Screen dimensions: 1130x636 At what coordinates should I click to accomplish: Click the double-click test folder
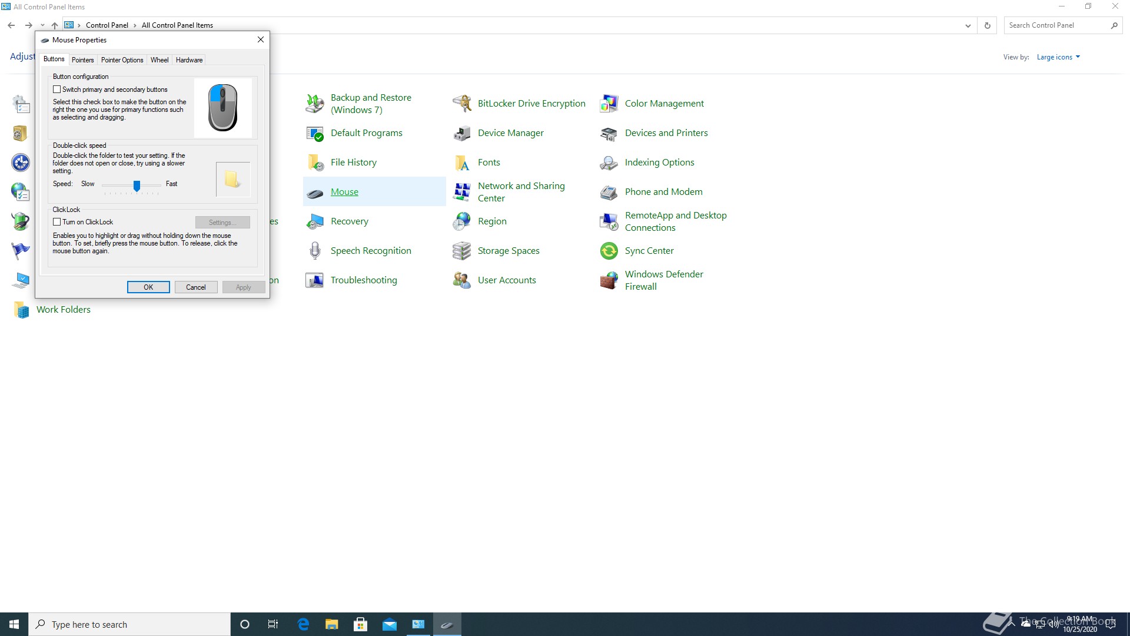(x=232, y=180)
